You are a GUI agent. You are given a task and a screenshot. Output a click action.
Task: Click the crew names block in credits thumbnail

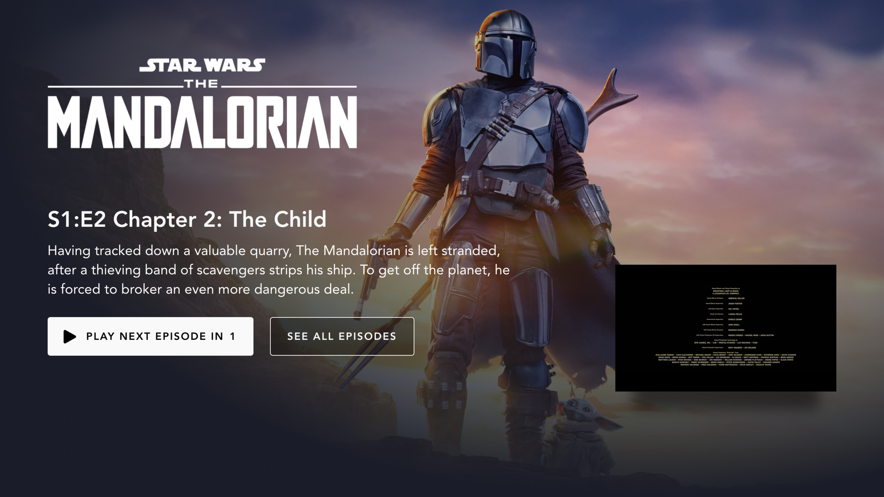[725, 360]
